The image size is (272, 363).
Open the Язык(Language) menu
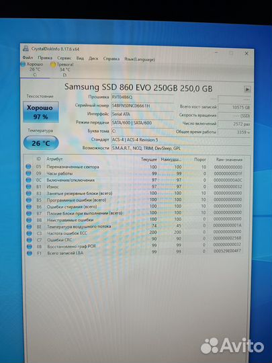[140, 59]
